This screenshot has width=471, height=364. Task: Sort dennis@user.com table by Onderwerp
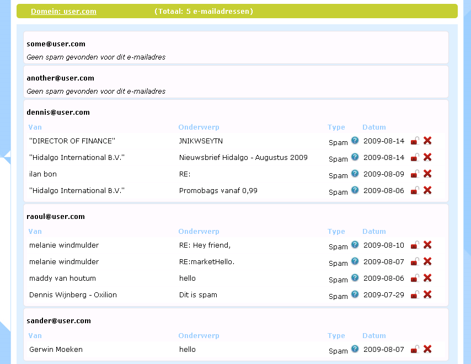[x=199, y=127]
